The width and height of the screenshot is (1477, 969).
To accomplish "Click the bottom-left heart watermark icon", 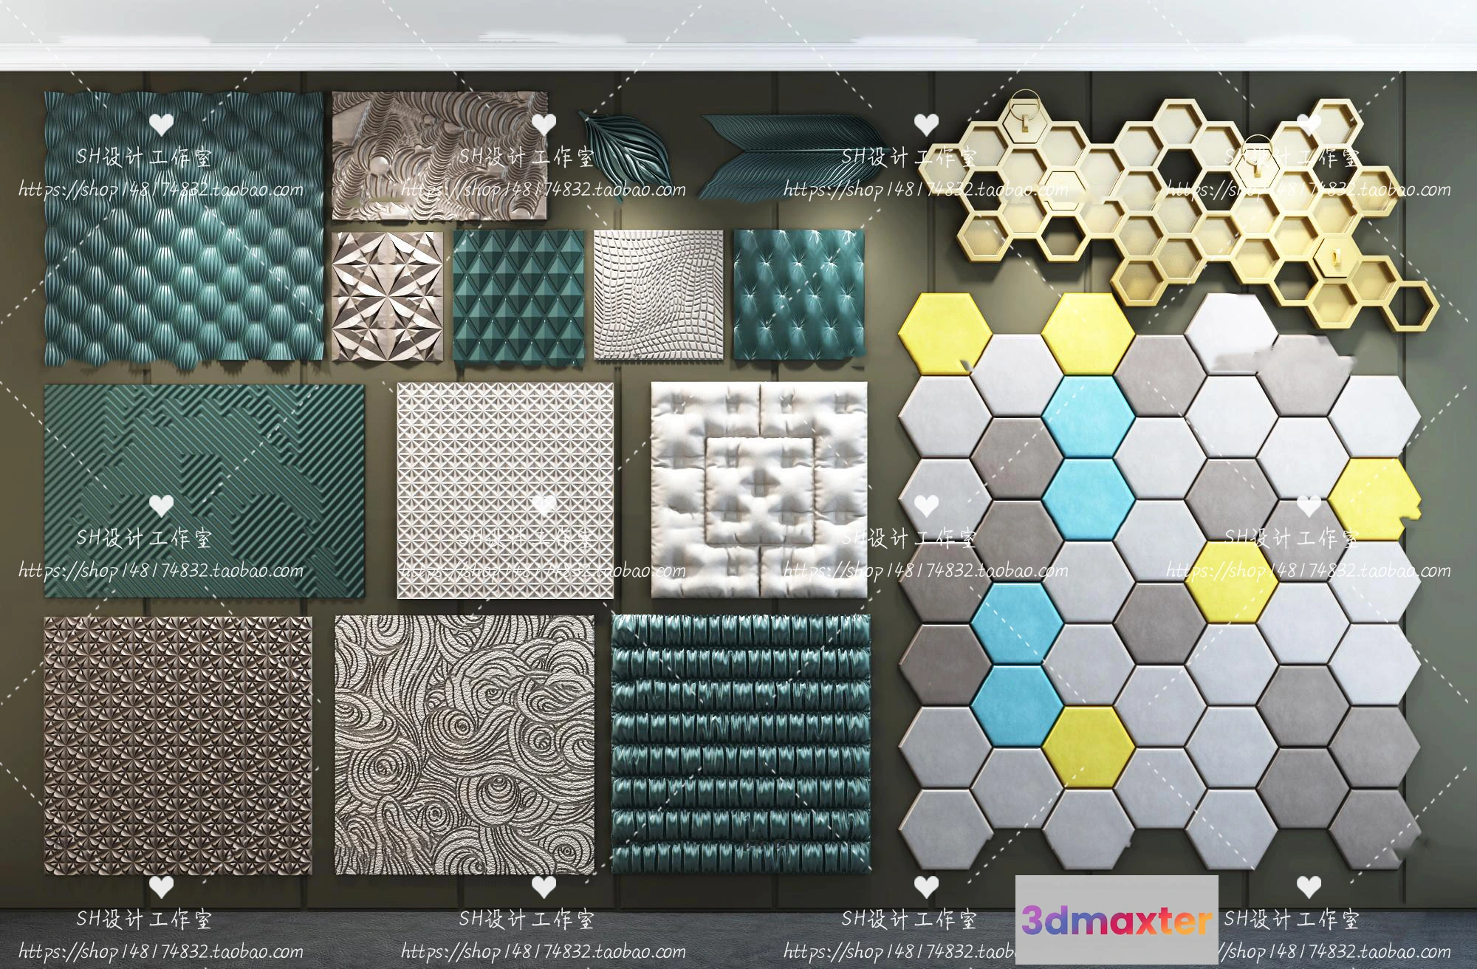I will (x=161, y=886).
